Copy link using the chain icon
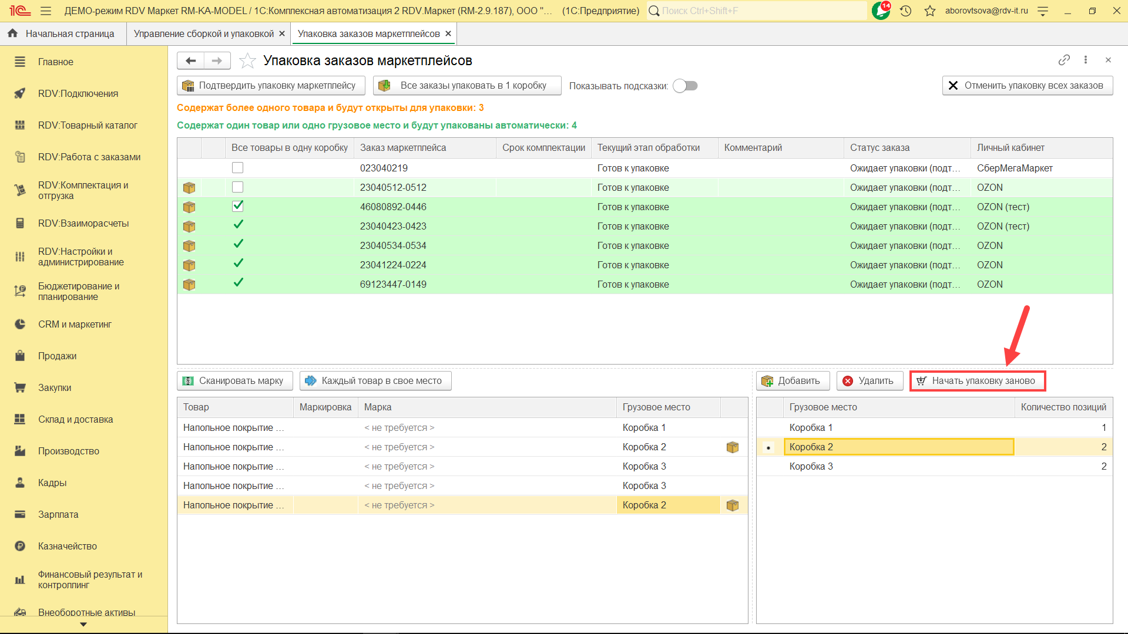This screenshot has width=1128, height=634. [x=1064, y=60]
